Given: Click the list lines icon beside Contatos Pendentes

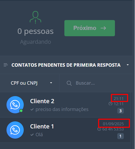Looking at the screenshot, I should tap(6, 65).
